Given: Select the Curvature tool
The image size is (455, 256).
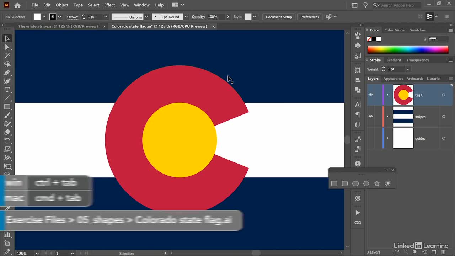Looking at the screenshot, I should [x=7, y=81].
